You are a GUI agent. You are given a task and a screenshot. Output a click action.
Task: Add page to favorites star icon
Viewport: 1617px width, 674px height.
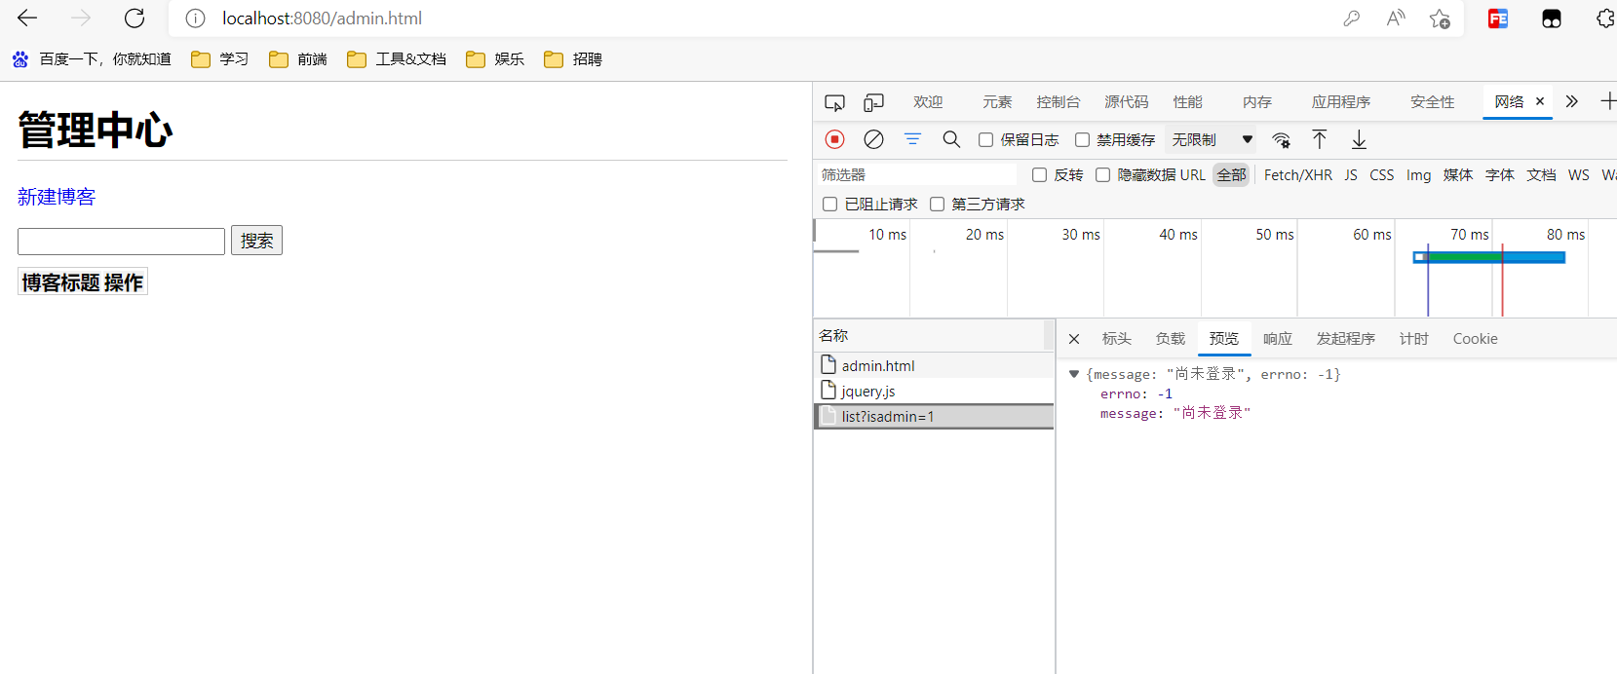coord(1440,19)
